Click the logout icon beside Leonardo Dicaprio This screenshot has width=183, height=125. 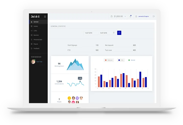click(x=154, y=16)
